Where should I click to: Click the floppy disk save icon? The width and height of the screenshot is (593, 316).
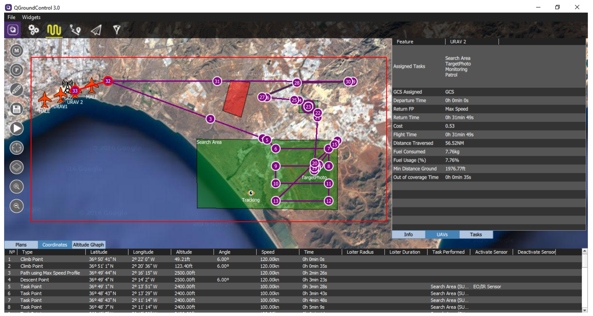click(17, 109)
